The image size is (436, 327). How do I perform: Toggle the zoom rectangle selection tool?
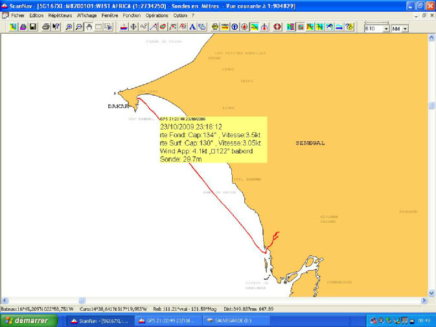98,27
